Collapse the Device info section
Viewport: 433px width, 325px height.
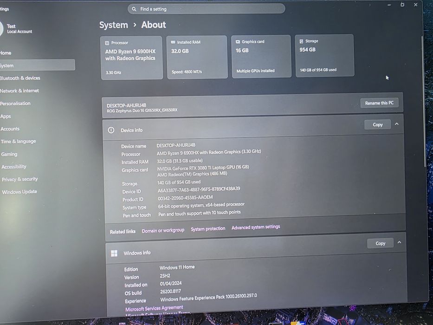pyautogui.click(x=397, y=124)
